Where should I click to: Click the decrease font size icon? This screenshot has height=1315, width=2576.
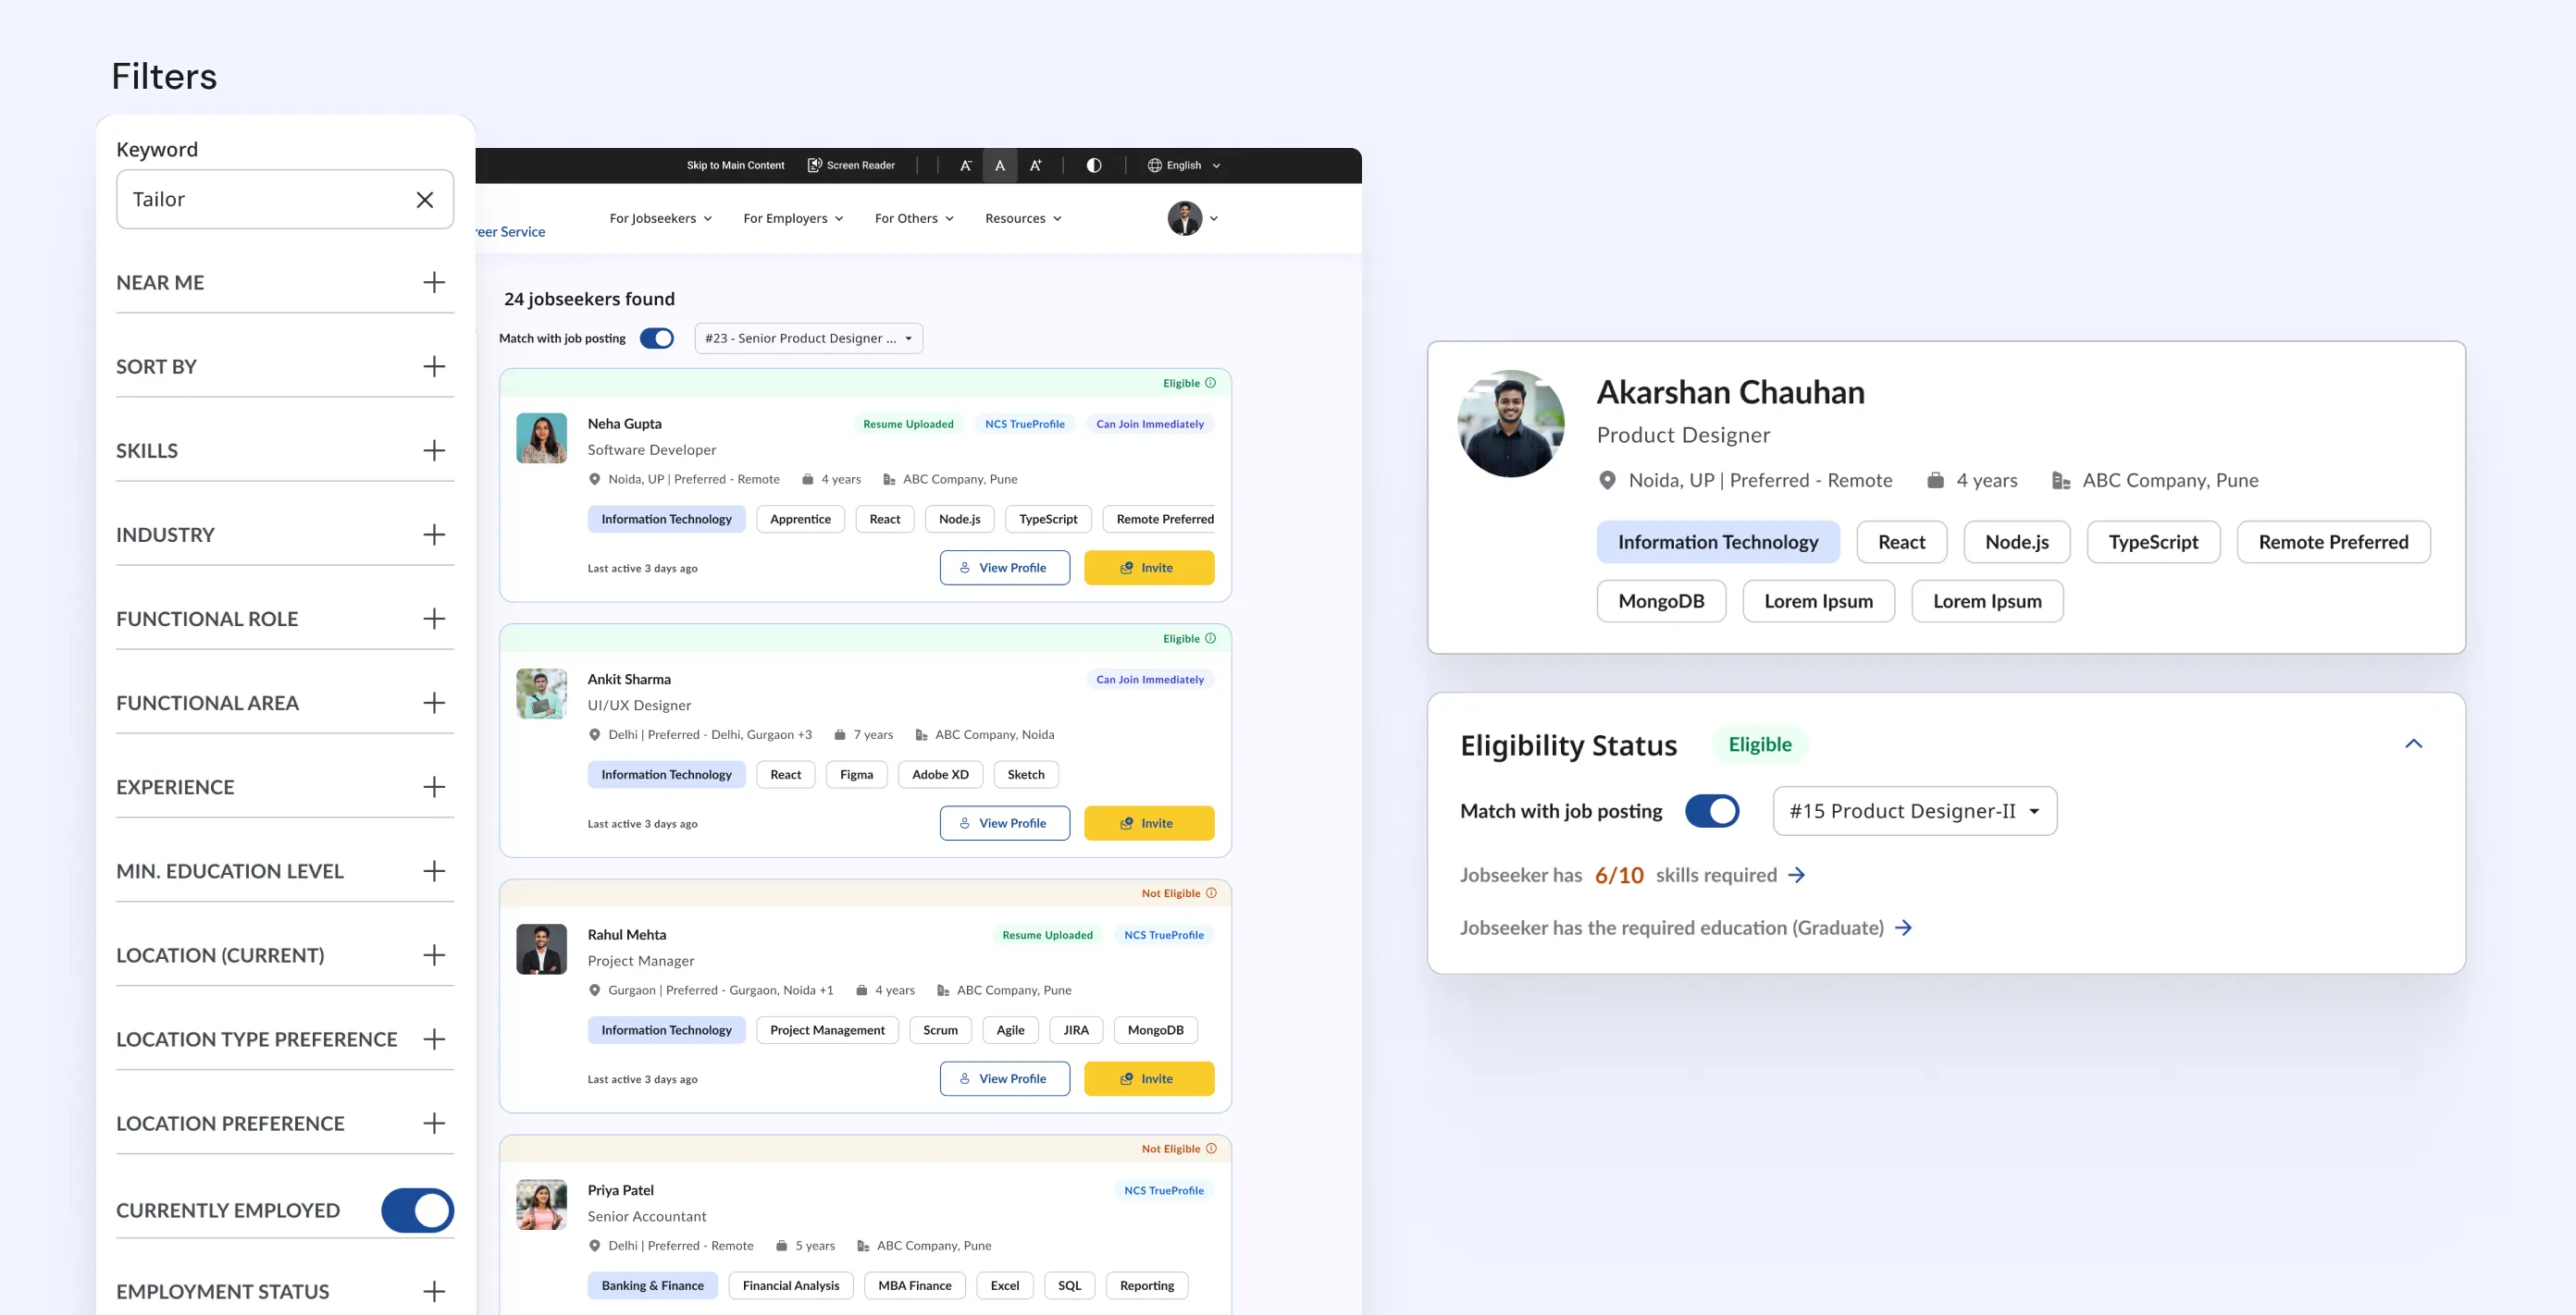click(965, 165)
